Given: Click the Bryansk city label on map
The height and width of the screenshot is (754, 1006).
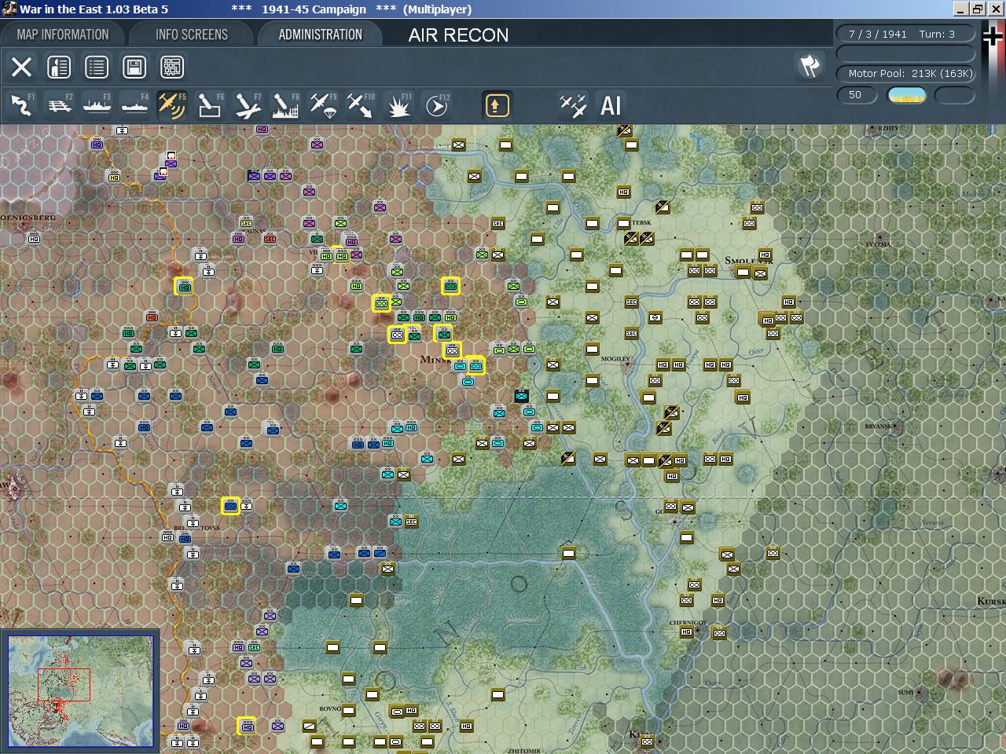Looking at the screenshot, I should [878, 426].
